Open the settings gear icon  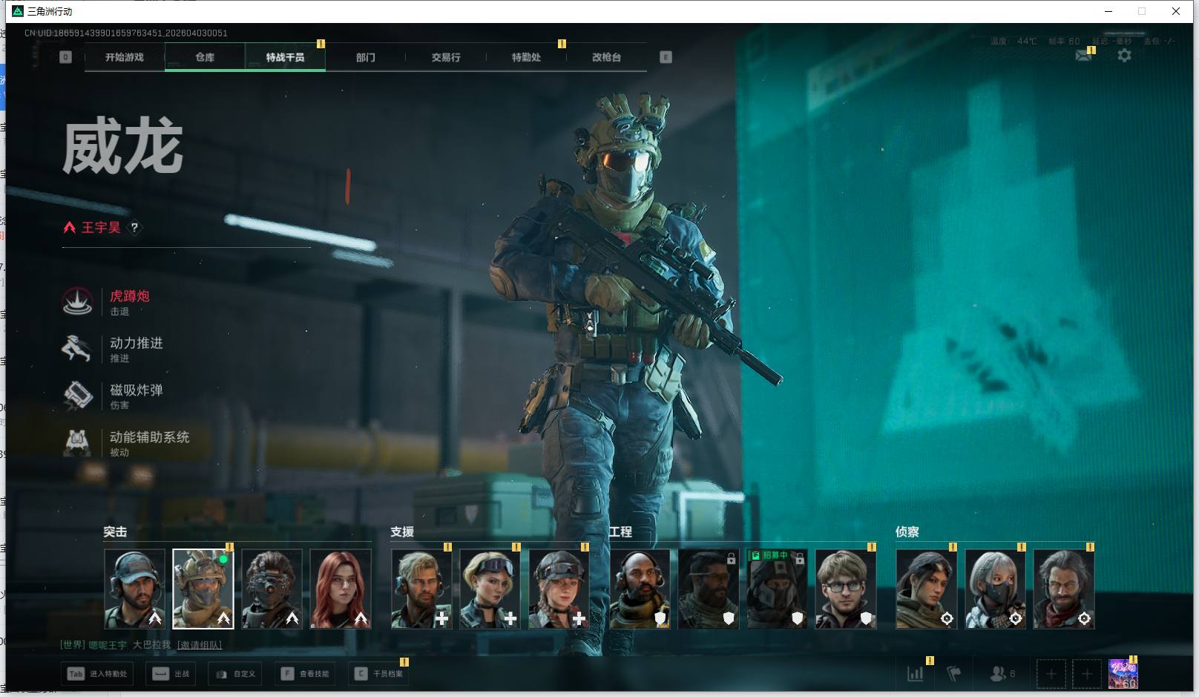[1124, 56]
